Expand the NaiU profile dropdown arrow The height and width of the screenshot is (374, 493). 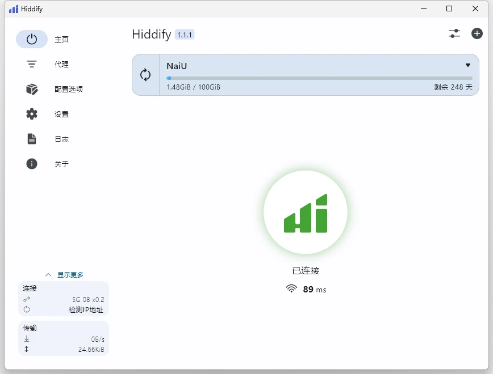468,66
